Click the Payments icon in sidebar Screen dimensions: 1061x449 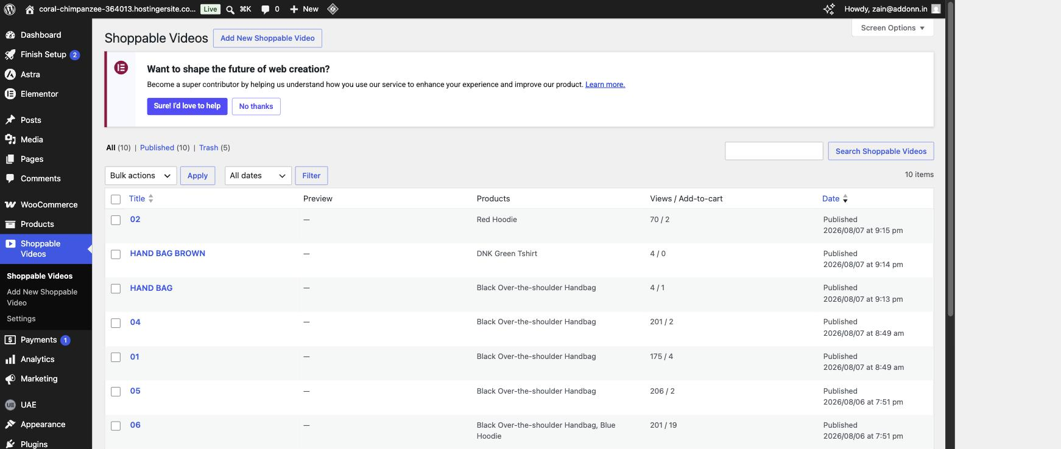[10, 339]
